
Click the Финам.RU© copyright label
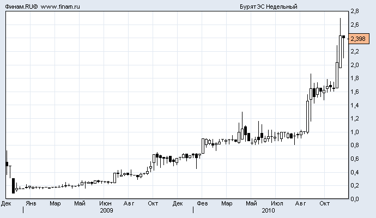pos(20,7)
